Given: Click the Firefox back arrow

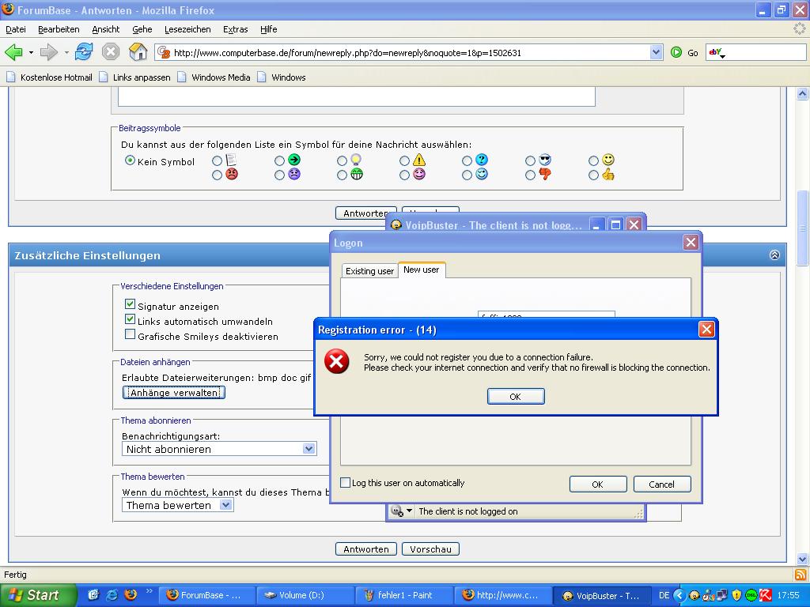Looking at the screenshot, I should [x=13, y=52].
